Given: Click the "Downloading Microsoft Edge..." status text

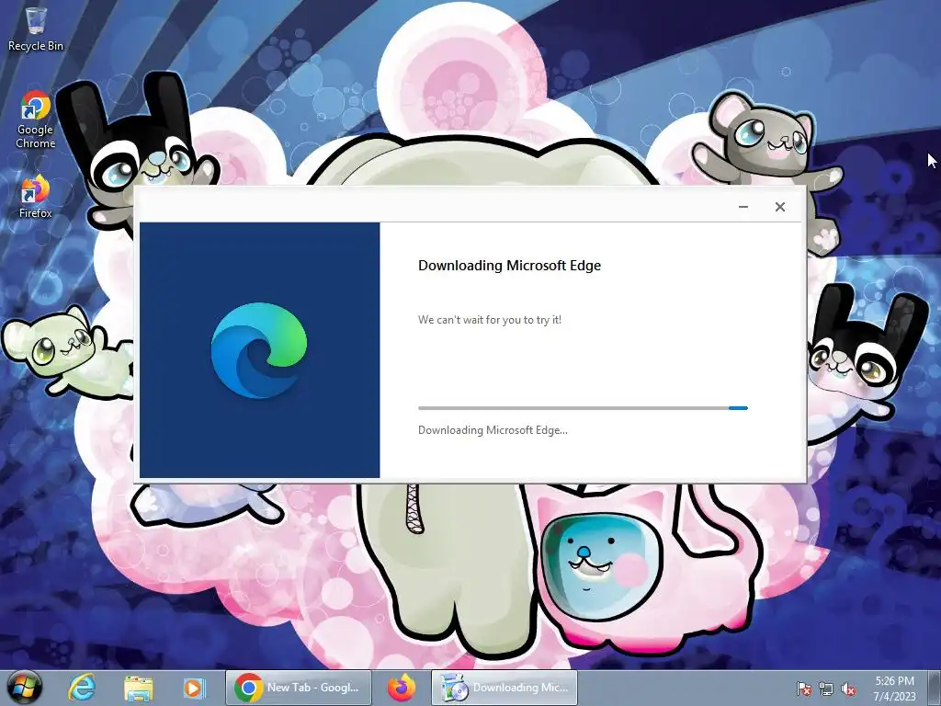Looking at the screenshot, I should (493, 430).
